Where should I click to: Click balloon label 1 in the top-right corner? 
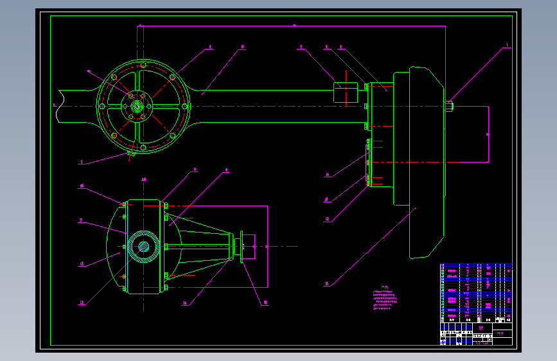(507, 45)
